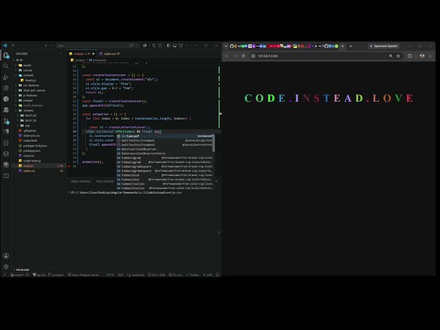Open the Source Control graph icon with badge
Image resolution: width=440 pixels, height=330 pixels.
point(6,121)
